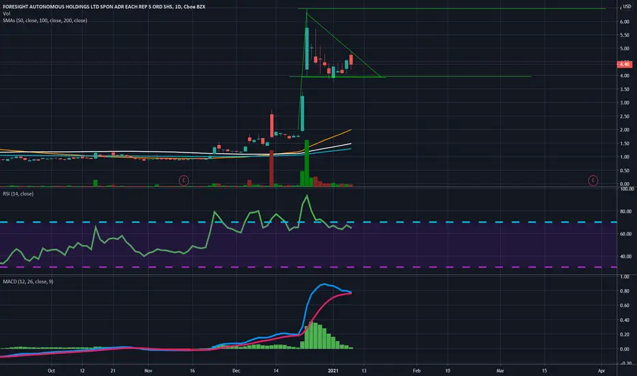This screenshot has width=637, height=376.
Task: Click the 60.00 RSI axis label
Action: (626, 234)
